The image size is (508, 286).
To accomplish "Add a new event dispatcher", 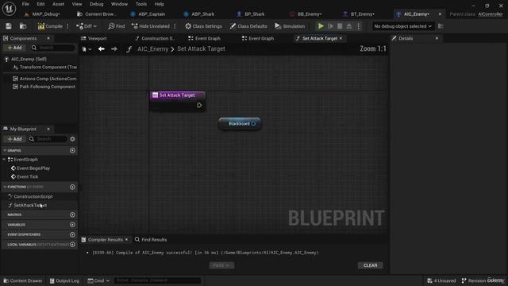I will click(72, 235).
